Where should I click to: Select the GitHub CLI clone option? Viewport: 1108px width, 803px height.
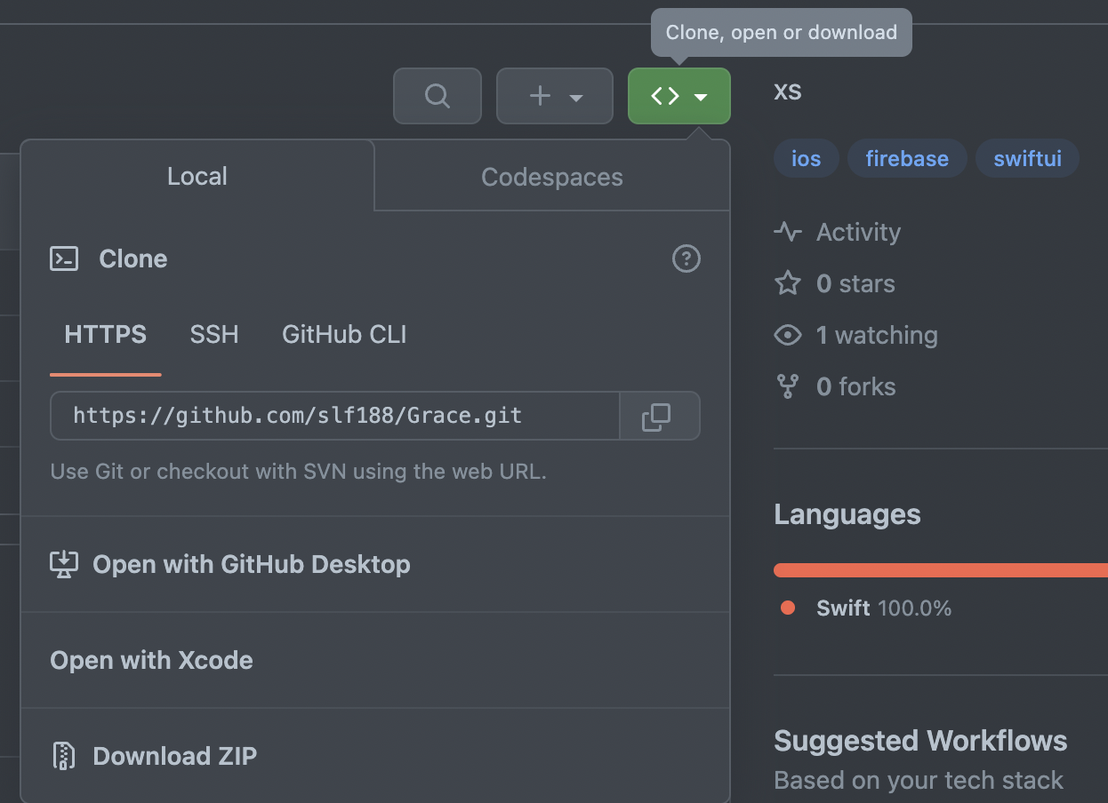pos(344,335)
